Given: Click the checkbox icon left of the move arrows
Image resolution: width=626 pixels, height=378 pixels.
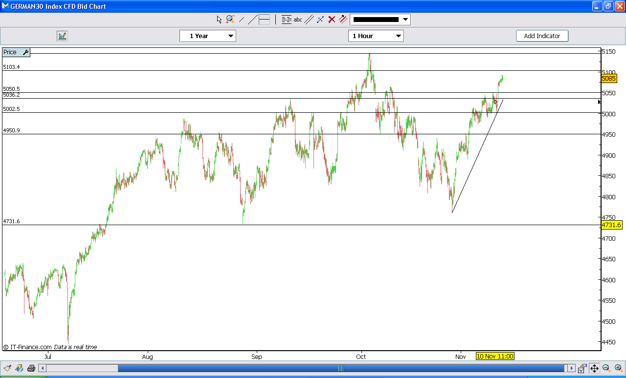Looking at the screenshot, I should 582,368.
